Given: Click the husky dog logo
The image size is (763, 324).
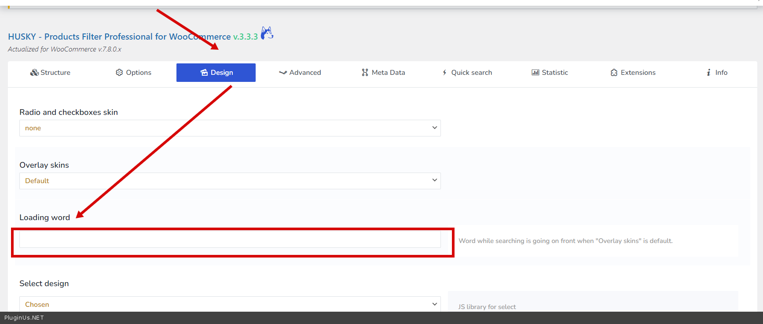Looking at the screenshot, I should click(267, 33).
